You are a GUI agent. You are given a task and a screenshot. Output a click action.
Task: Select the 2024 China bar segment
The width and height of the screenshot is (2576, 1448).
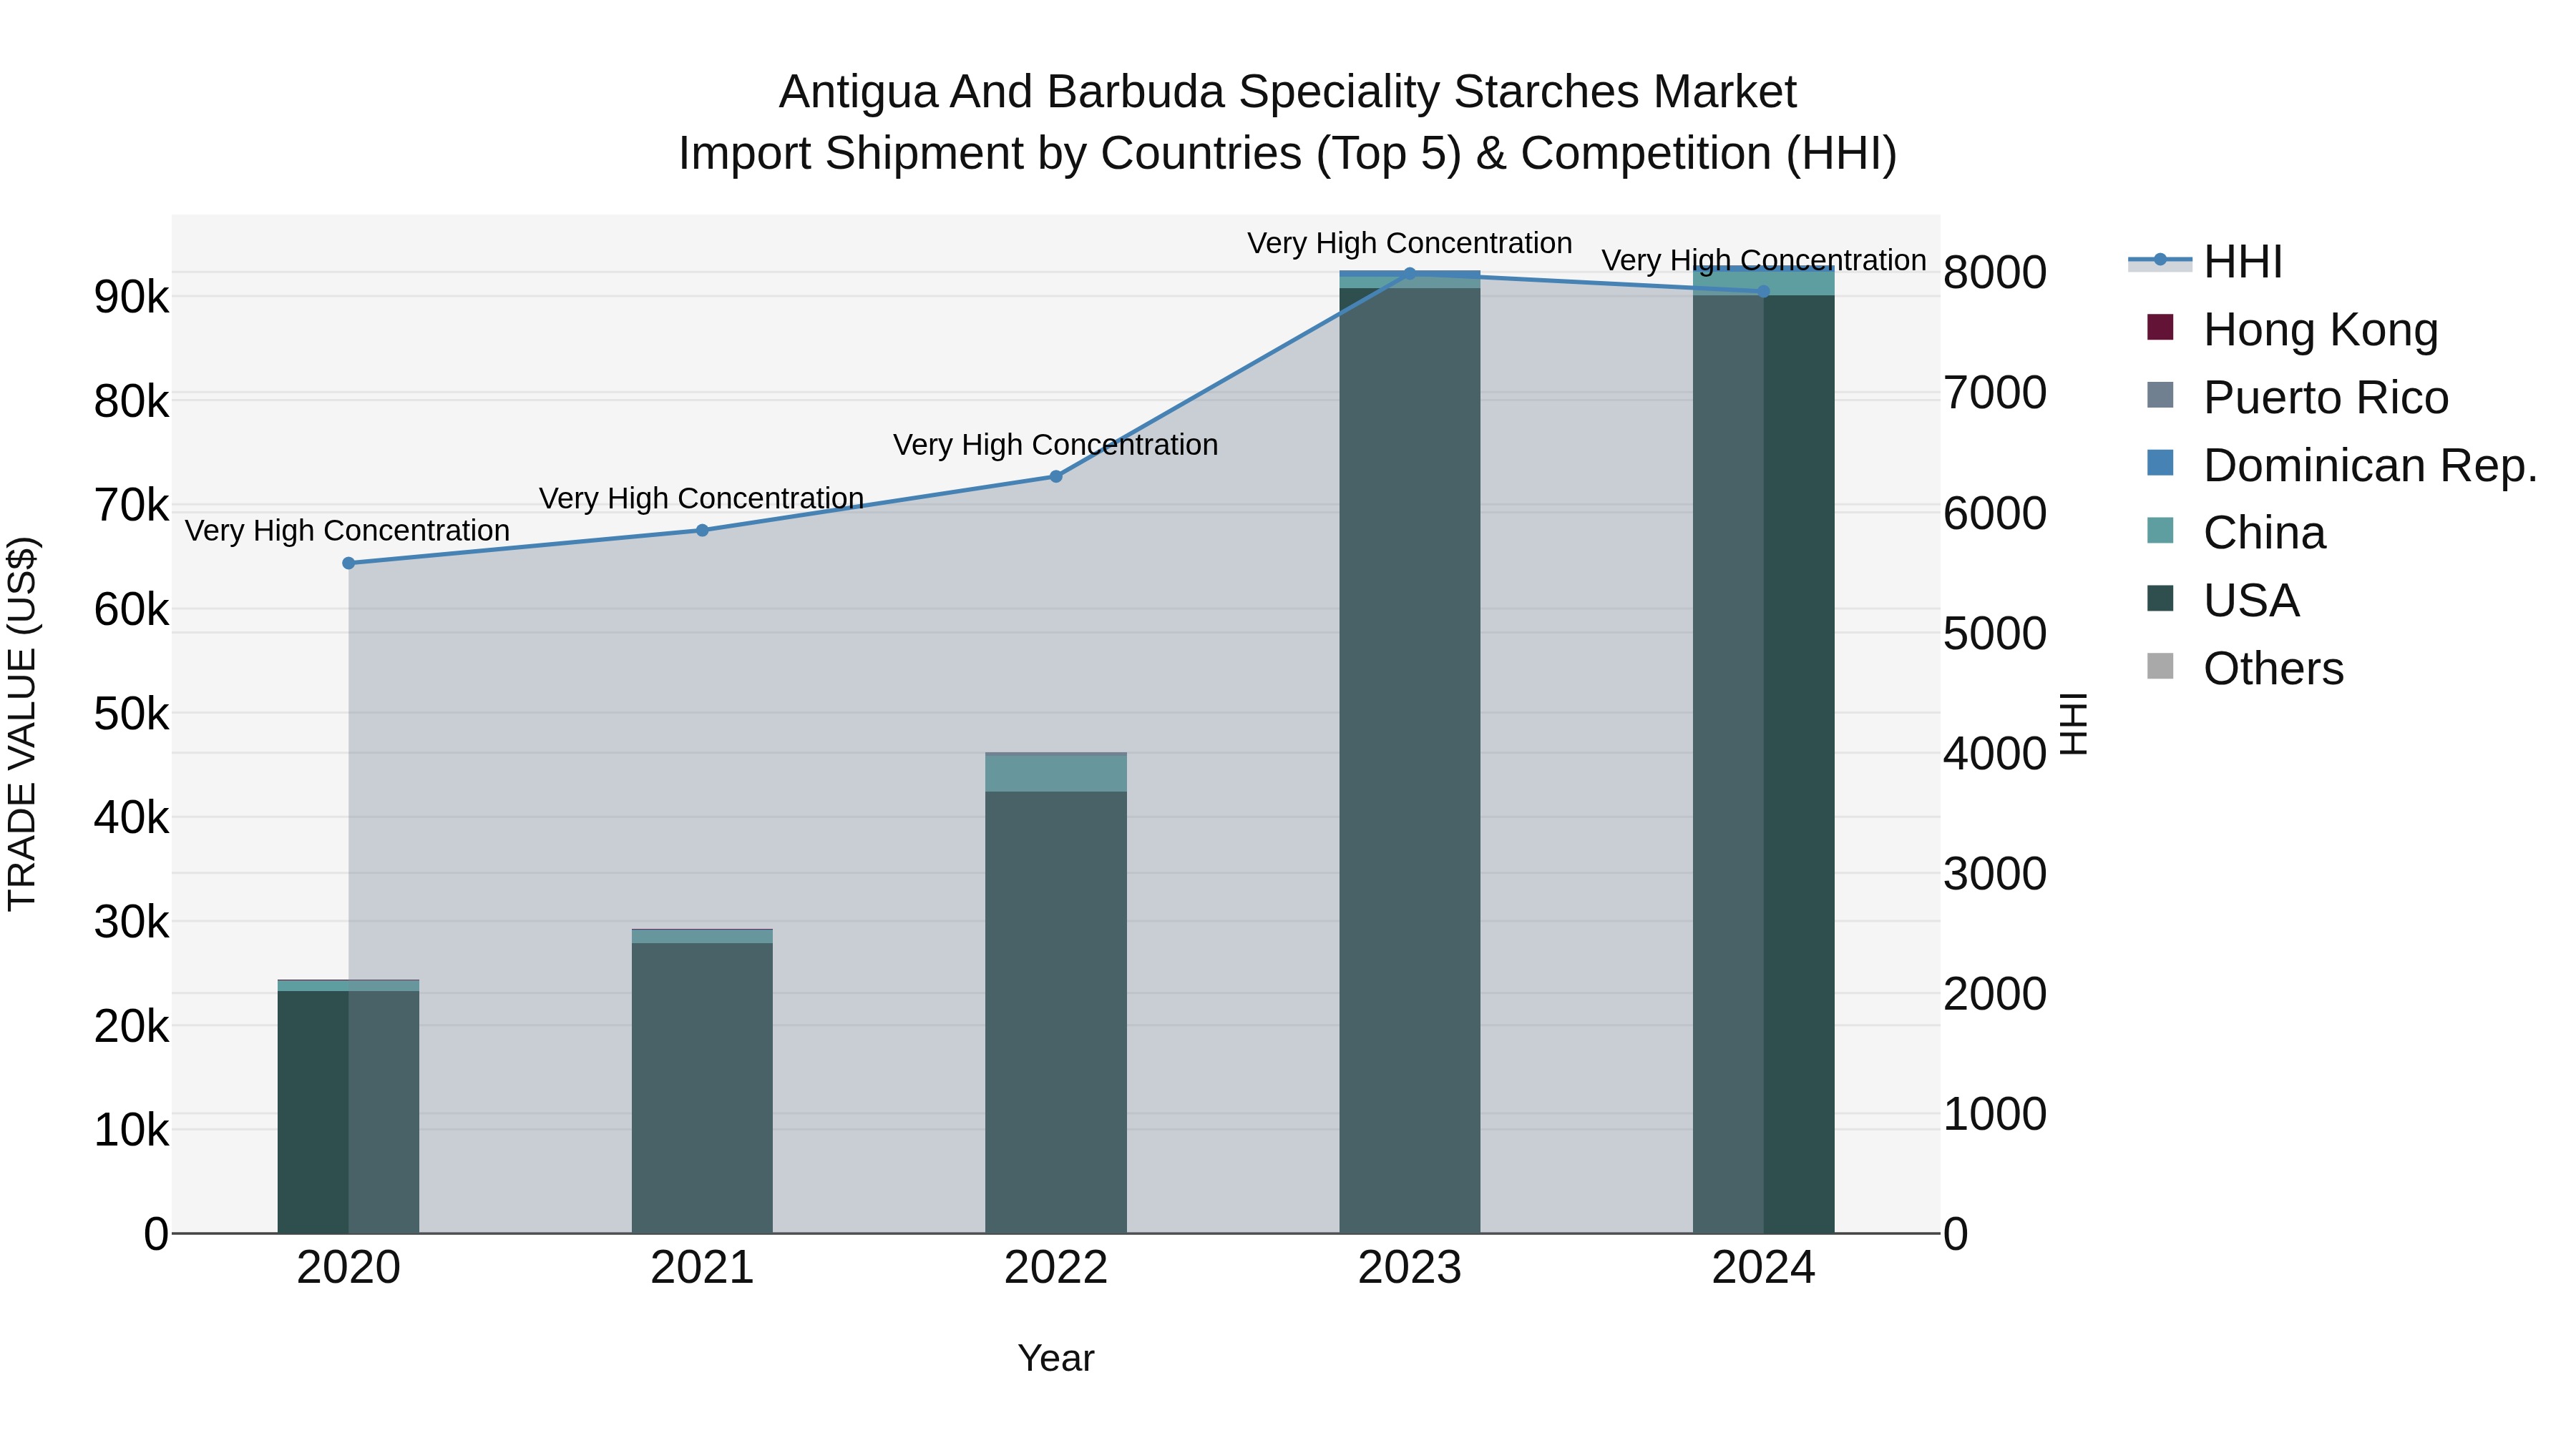(1764, 282)
